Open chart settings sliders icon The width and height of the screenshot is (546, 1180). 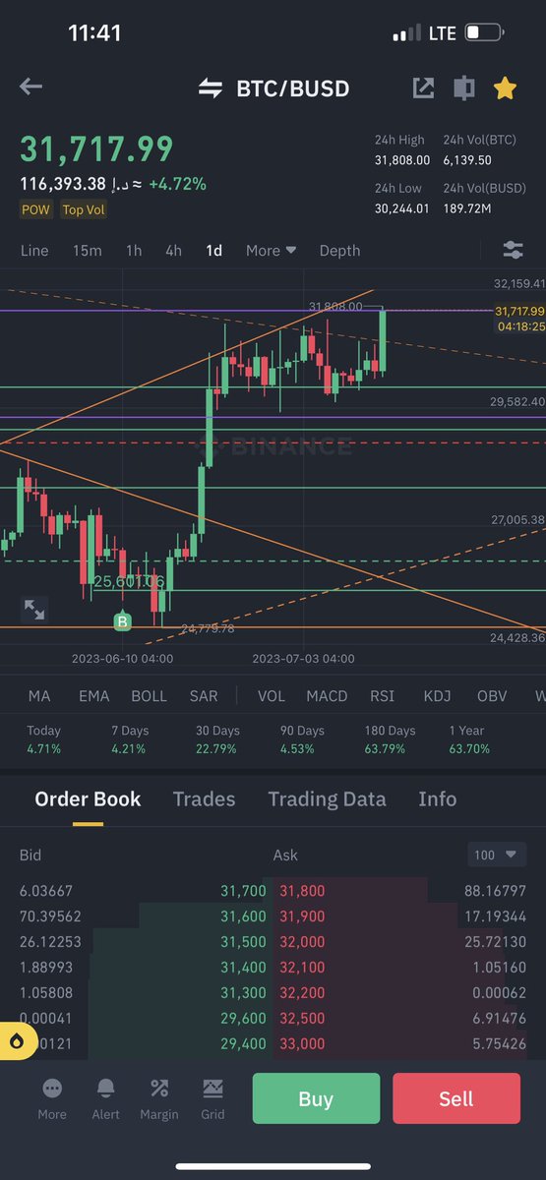click(513, 250)
